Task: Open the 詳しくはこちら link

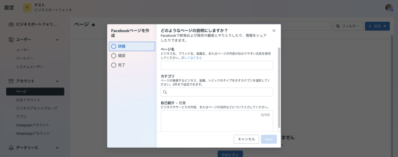Action: (x=192, y=58)
